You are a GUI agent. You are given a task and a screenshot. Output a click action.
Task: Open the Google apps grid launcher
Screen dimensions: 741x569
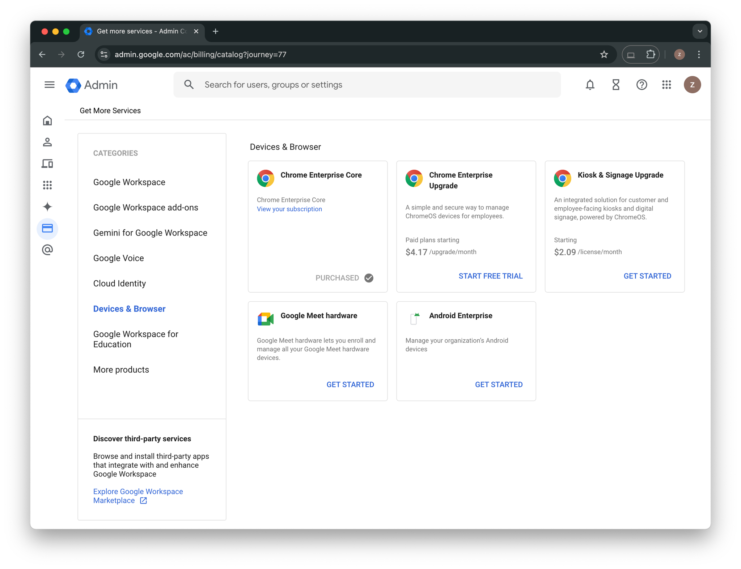coord(666,85)
